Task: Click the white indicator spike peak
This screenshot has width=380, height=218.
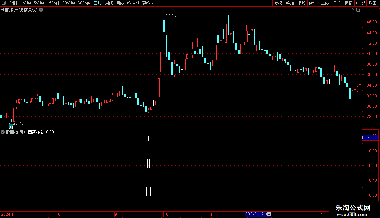Action: (x=149, y=137)
